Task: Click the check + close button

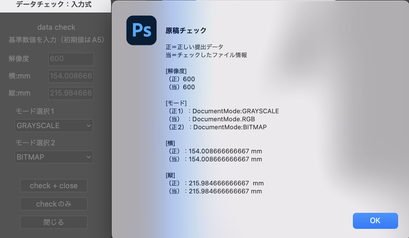Action: 54,185
